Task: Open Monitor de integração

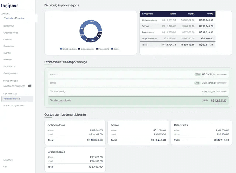Action: click(x=14, y=86)
